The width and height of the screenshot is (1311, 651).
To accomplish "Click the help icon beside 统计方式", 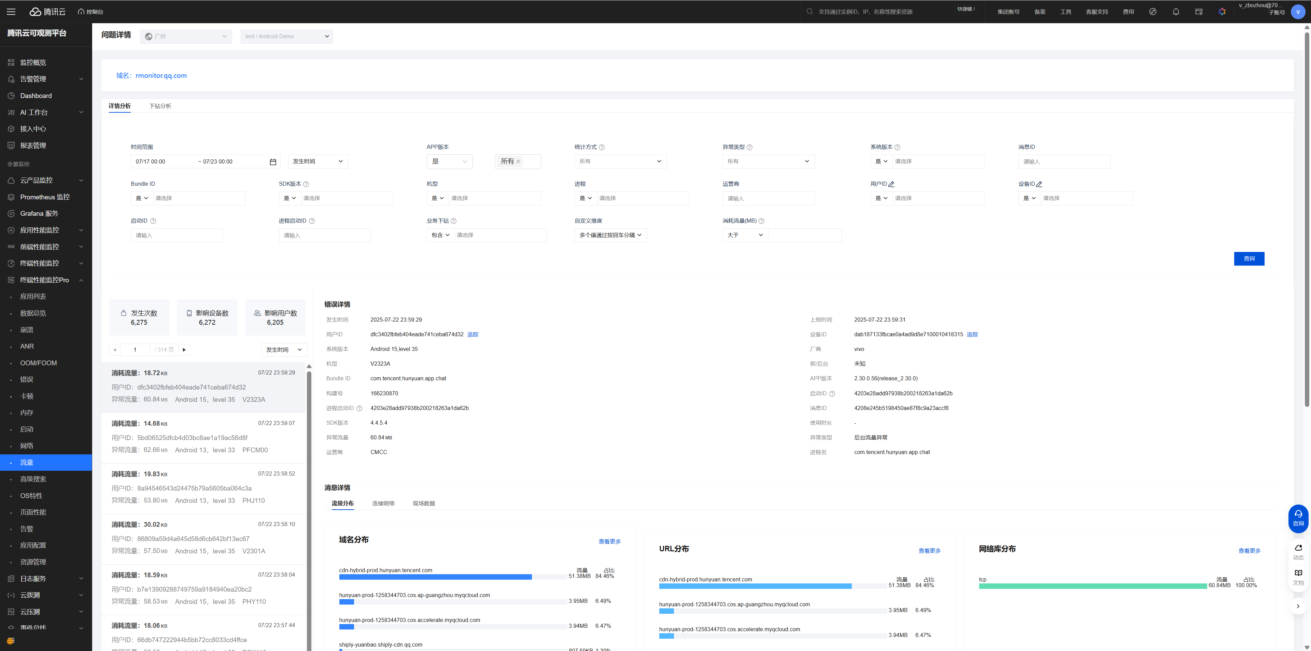I will [x=602, y=147].
